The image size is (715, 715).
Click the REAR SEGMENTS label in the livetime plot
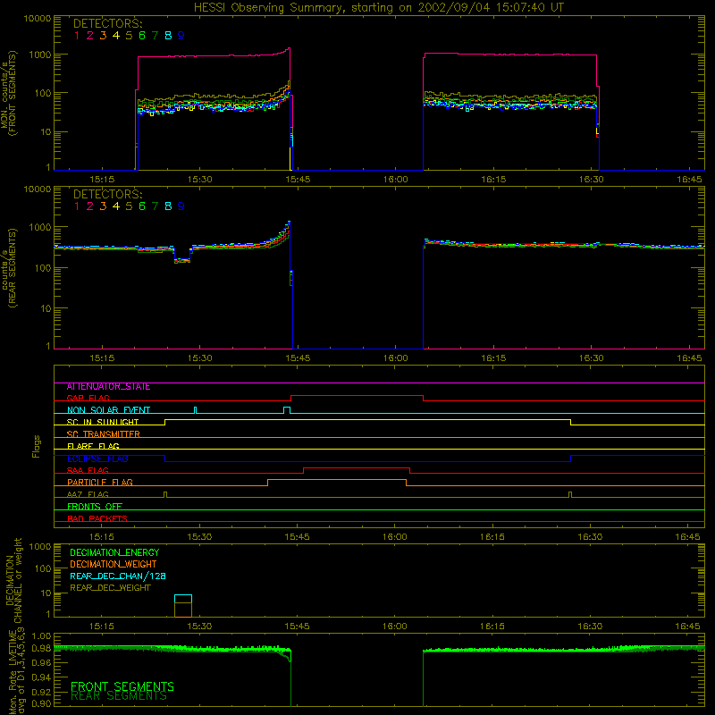[119, 696]
